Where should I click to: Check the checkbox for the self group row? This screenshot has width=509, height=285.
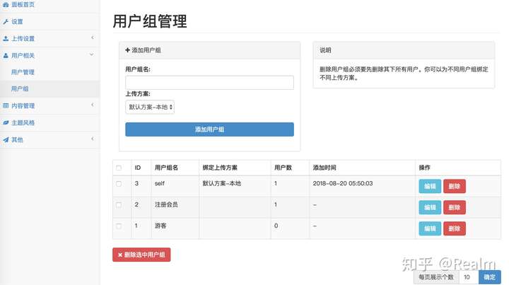(119, 184)
